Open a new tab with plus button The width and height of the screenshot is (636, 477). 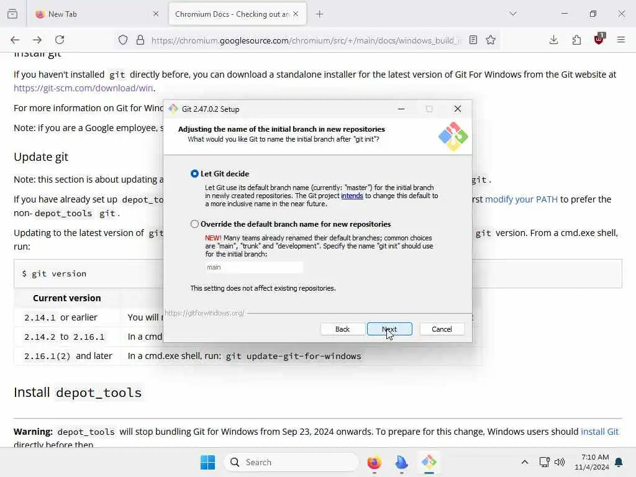[x=320, y=14]
